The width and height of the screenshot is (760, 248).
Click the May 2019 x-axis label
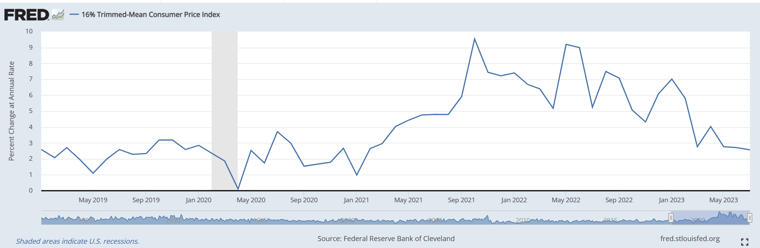pos(93,200)
